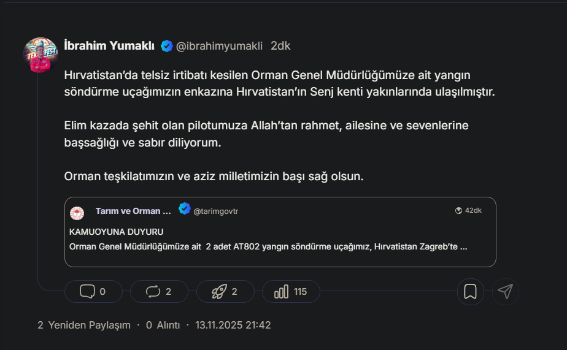Image resolution: width=567 pixels, height=350 pixels.
Task: Click the 2dk post time
Action: [x=280, y=46]
